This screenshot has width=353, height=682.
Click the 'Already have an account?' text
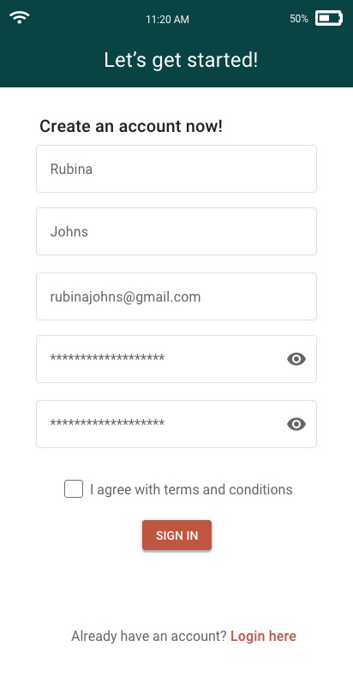pyautogui.click(x=149, y=636)
